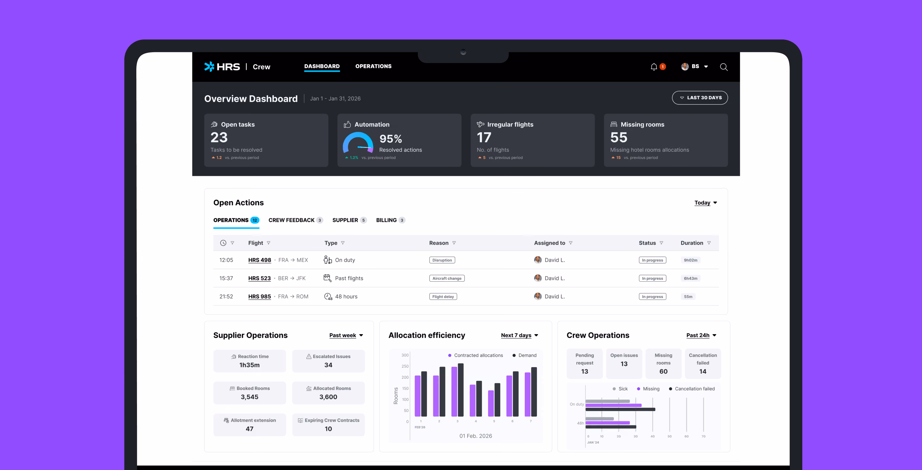The height and width of the screenshot is (470, 922).
Task: Click the Automation 95% gauge
Action: [358, 143]
